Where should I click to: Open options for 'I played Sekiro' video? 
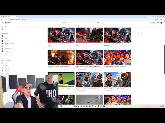pyautogui.click(x=102, y=67)
